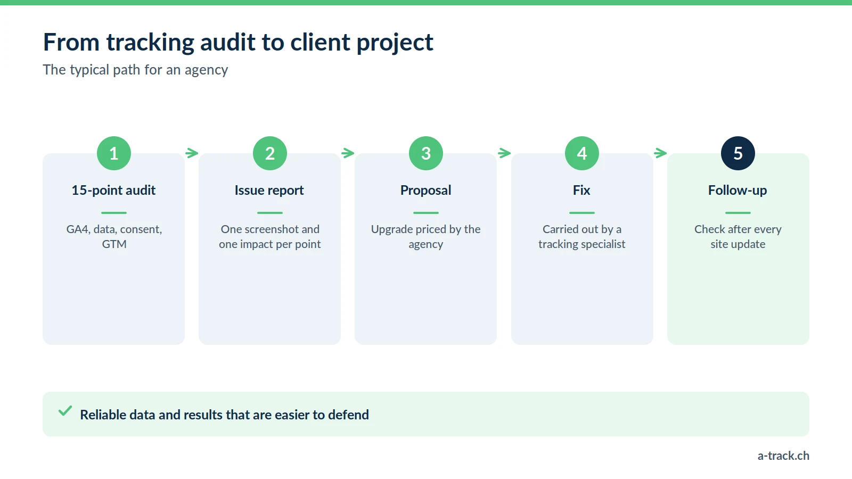Click the arrow between steps 1 and 2
Image resolution: width=852 pixels, height=479 pixels.
pyautogui.click(x=192, y=153)
